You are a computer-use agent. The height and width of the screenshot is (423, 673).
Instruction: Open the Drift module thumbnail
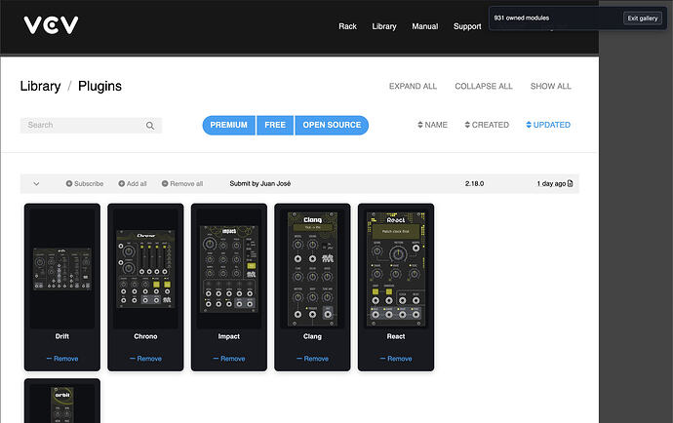[x=62, y=269]
